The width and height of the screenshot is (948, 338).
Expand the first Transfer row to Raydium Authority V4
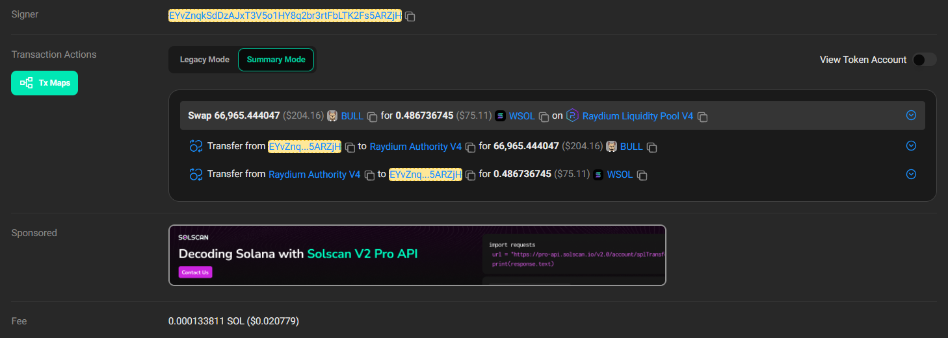[x=911, y=146]
